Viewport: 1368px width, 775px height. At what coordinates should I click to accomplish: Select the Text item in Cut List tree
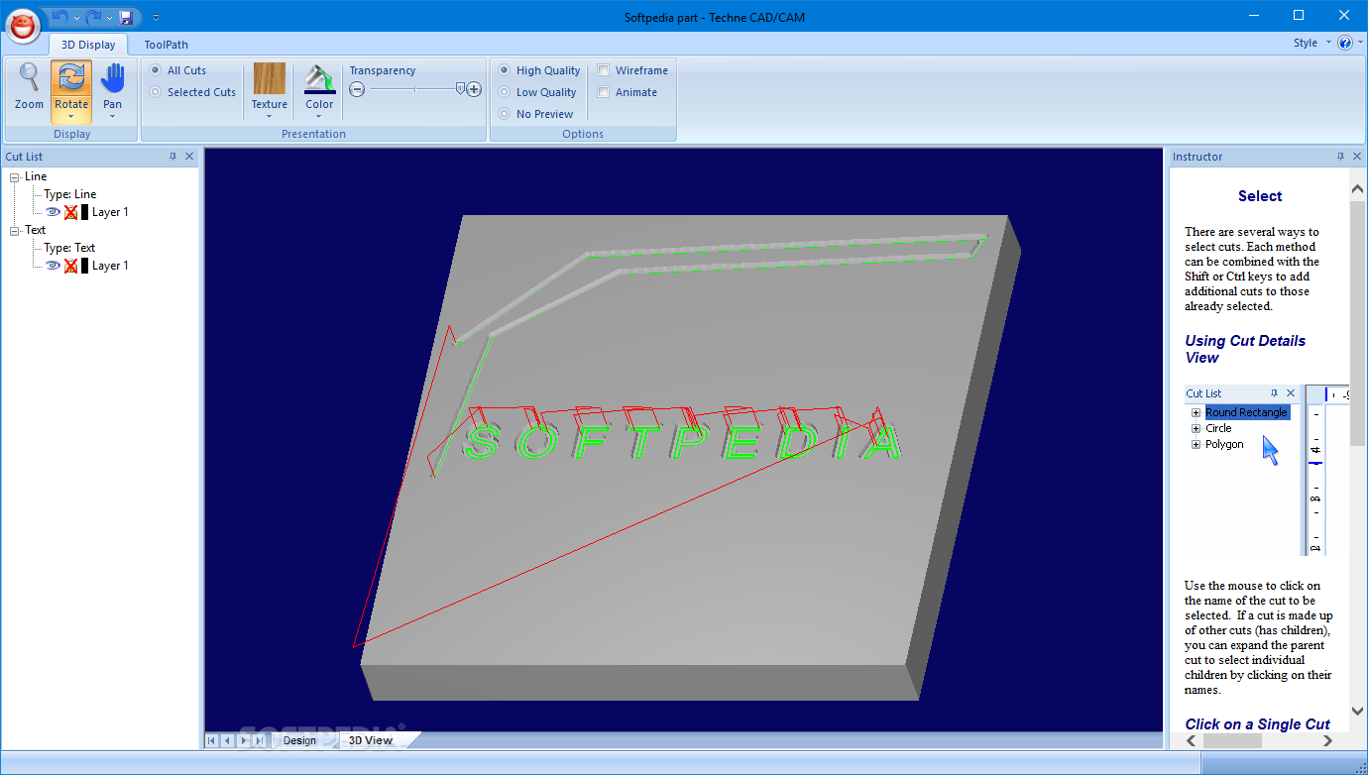point(36,230)
